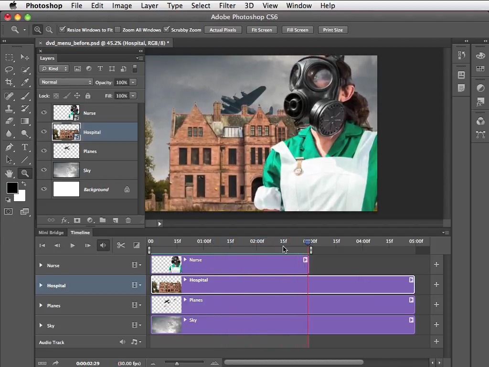Click the Fit Screen button
Image resolution: width=489 pixels, height=367 pixels.
pyautogui.click(x=262, y=30)
